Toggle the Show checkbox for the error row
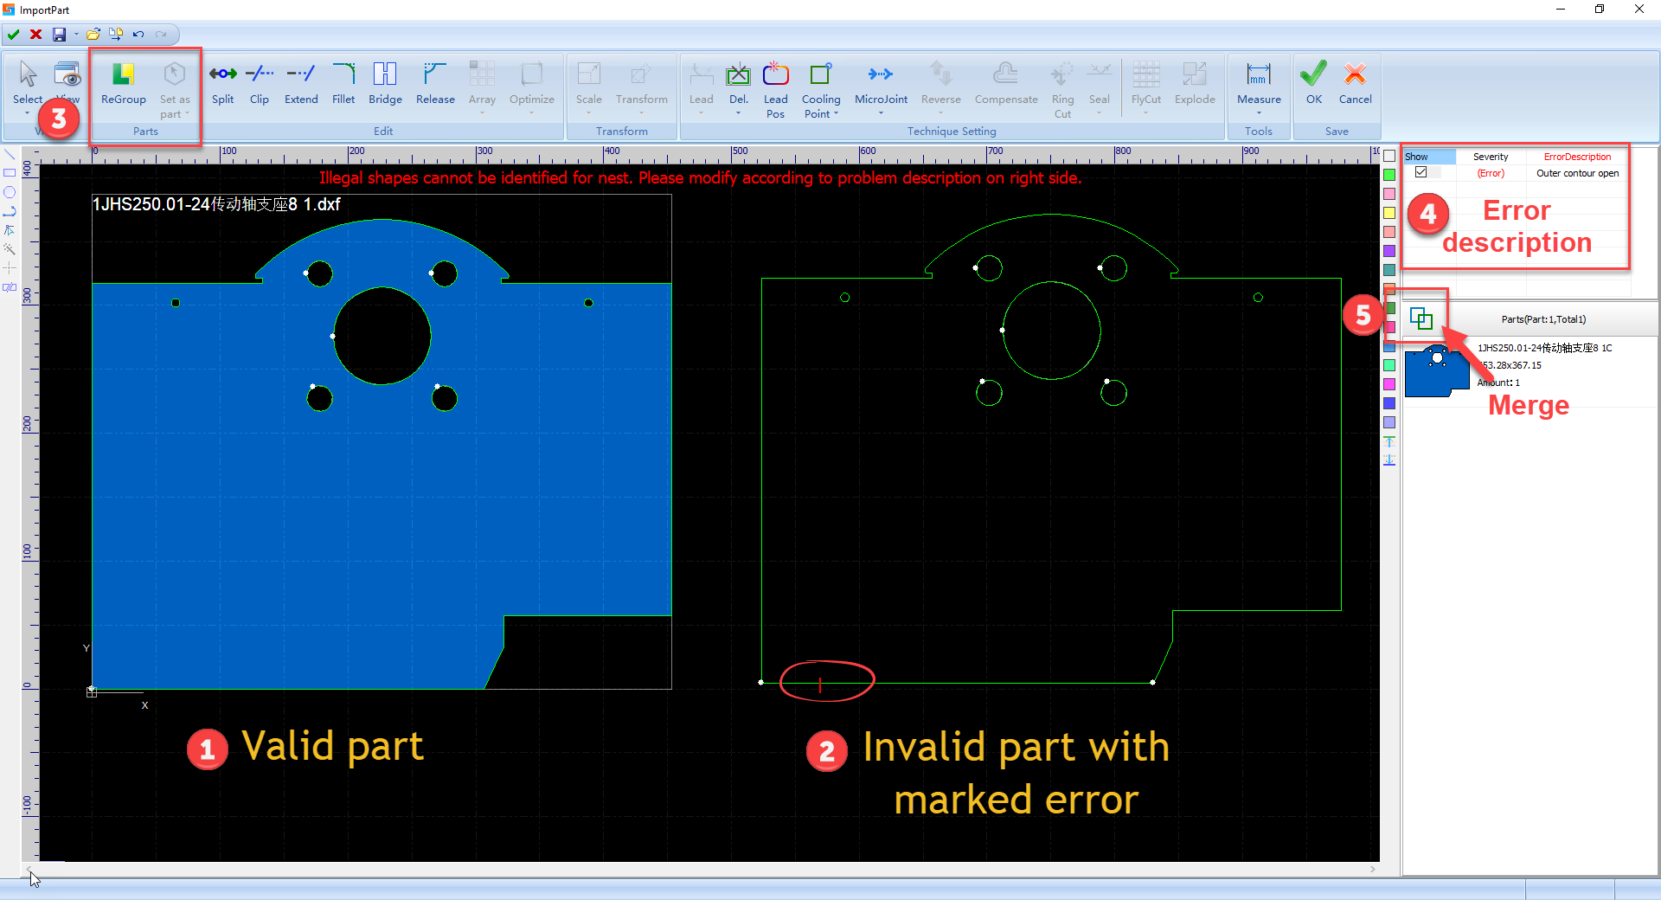The height and width of the screenshot is (900, 1661). click(x=1421, y=172)
